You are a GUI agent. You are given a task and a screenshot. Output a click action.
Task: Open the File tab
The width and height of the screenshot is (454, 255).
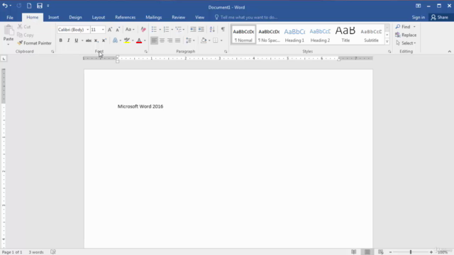click(x=10, y=17)
